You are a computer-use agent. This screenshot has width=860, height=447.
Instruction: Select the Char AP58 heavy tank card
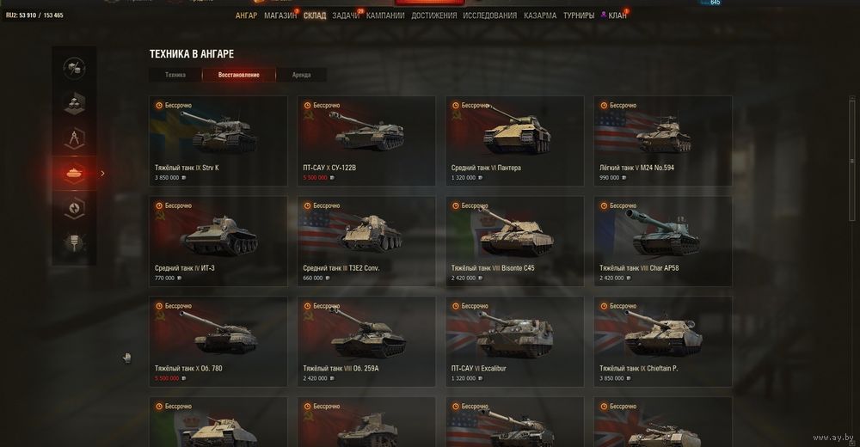[x=662, y=242]
